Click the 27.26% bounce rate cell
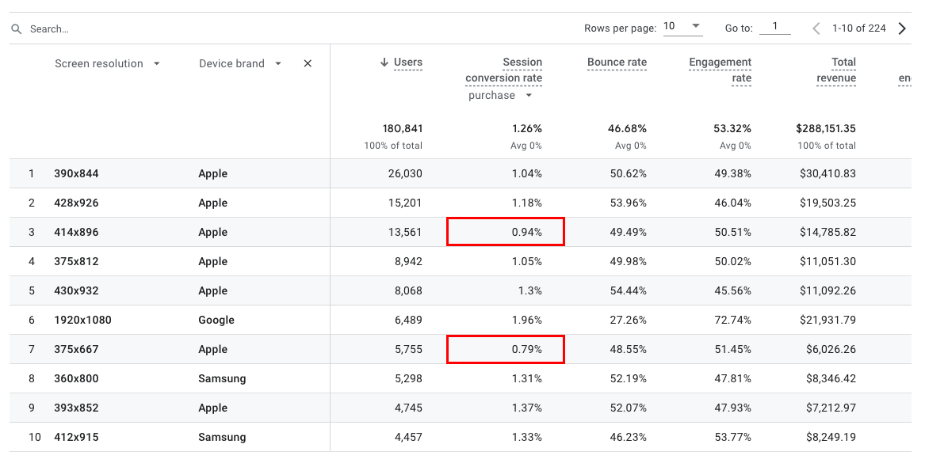The width and height of the screenshot is (925, 463). 629,321
